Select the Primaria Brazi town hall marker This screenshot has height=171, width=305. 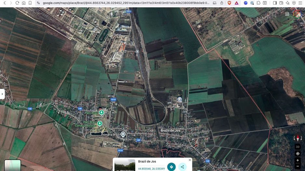pyautogui.click(x=123, y=134)
